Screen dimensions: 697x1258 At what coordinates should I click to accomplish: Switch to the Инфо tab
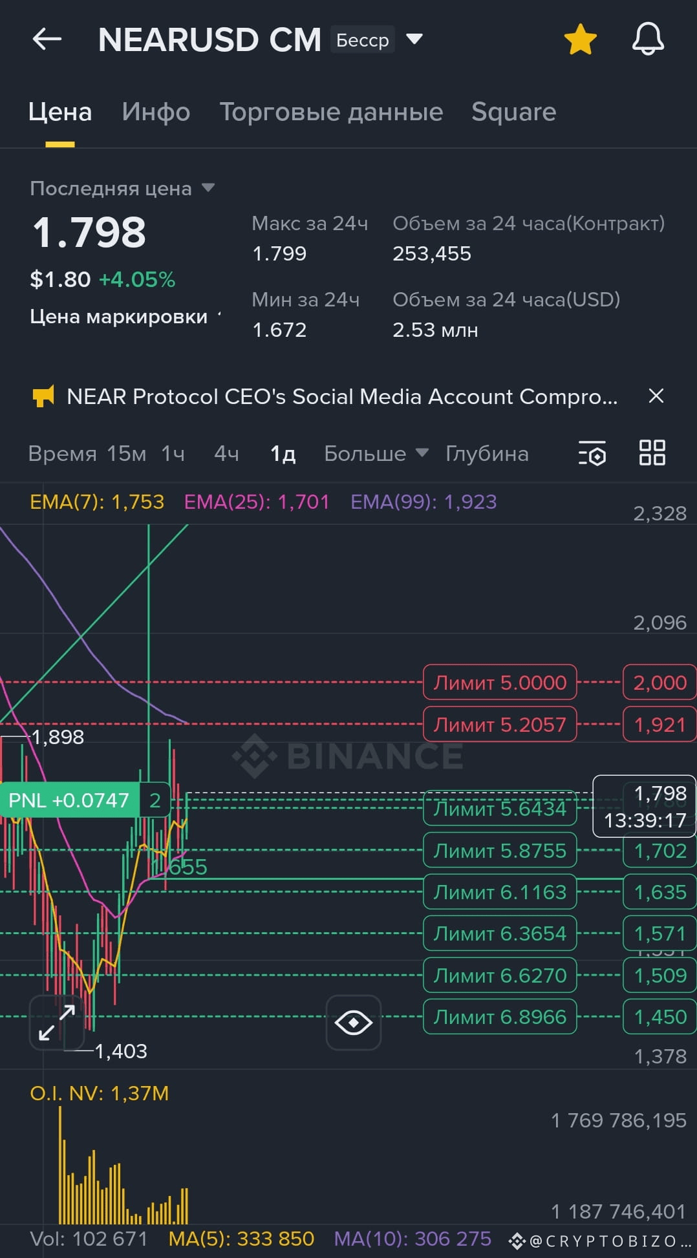[x=156, y=112]
